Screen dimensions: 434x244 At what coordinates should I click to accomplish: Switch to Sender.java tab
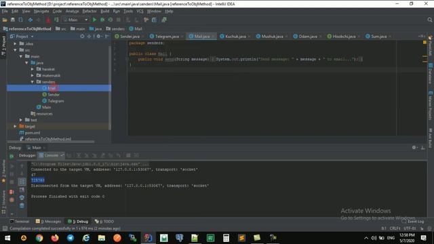[x=130, y=36]
